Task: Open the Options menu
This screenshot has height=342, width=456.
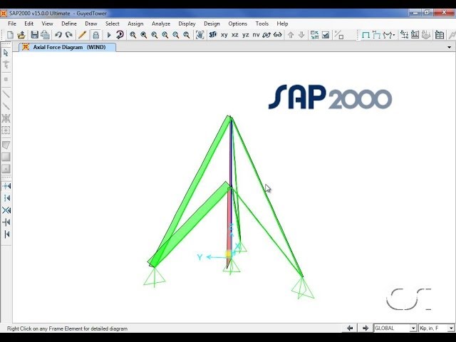Action: tap(237, 24)
